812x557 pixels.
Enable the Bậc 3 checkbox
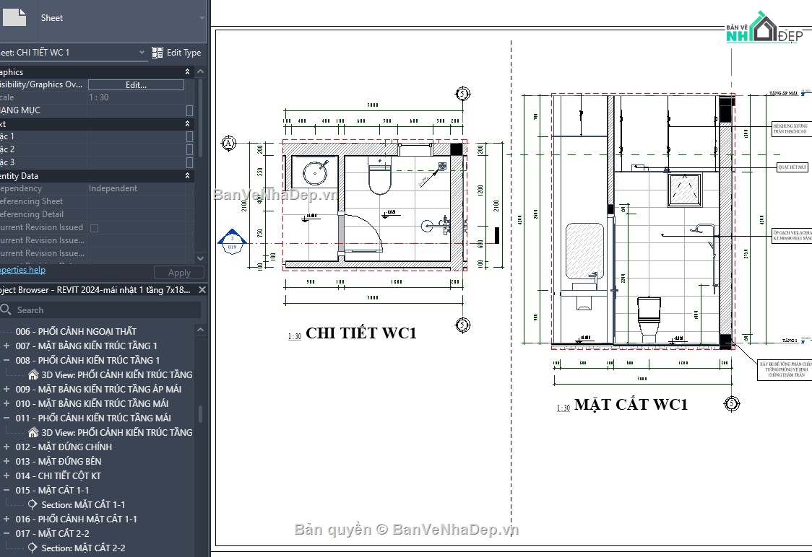pos(189,162)
